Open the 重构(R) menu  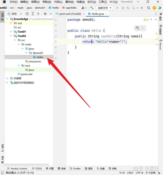pos(70,2)
